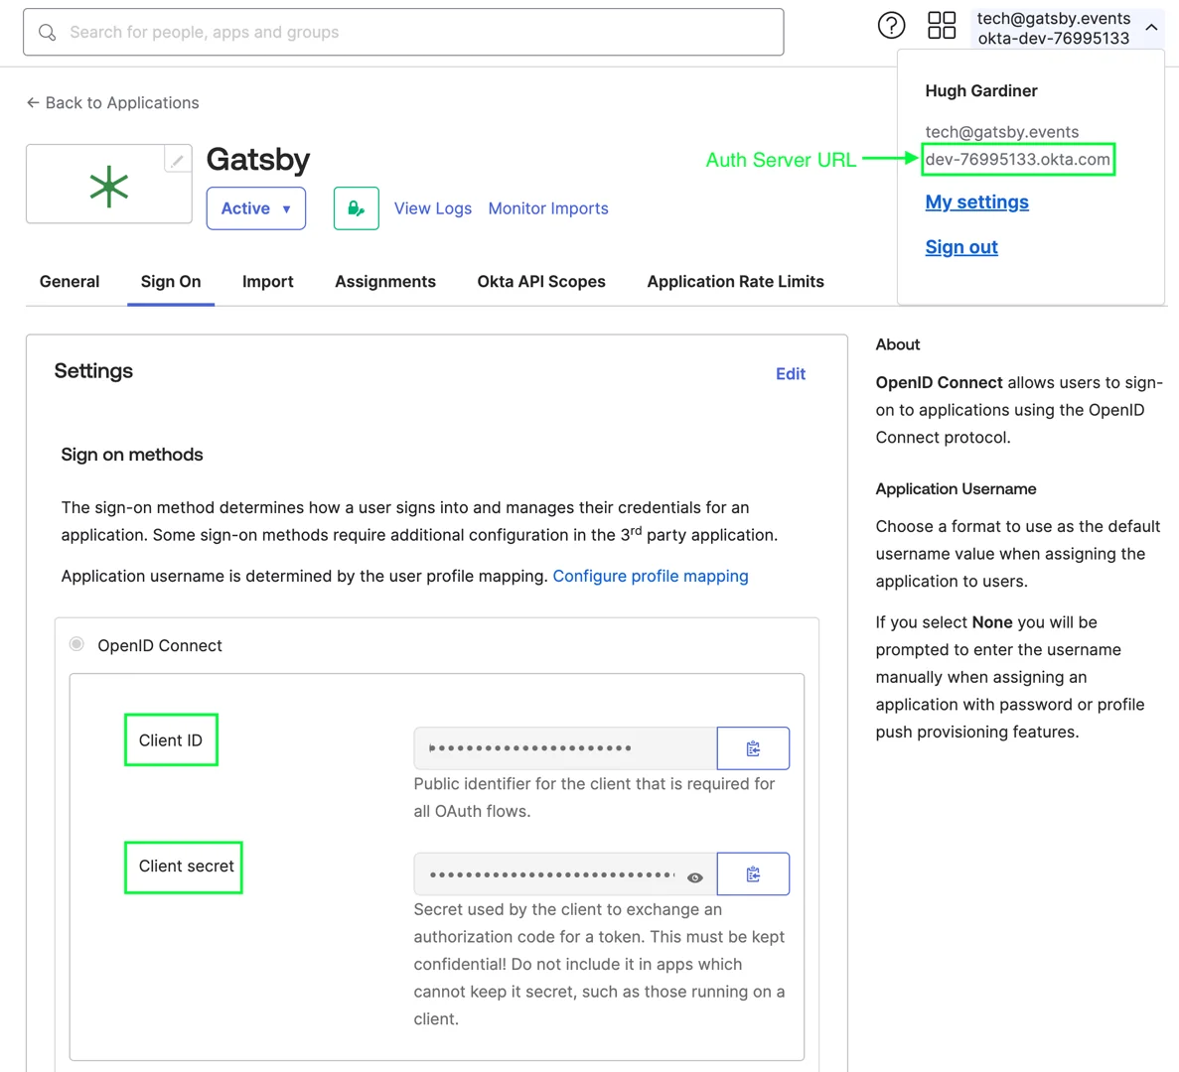Click tech@gatsby.events in account dropdown panel
Screen dimensions: 1179x1072
coord(1001,132)
